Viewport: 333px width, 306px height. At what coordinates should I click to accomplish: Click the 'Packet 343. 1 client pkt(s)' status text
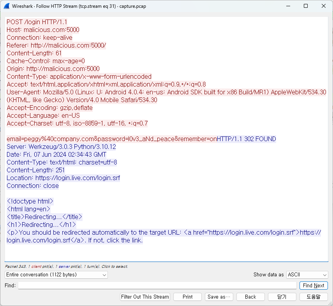pos(66,266)
